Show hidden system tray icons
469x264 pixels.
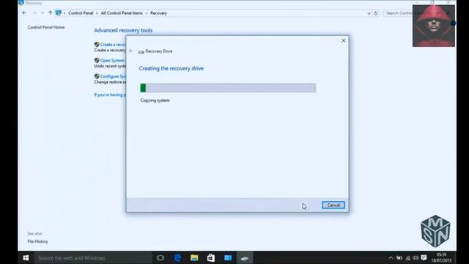tap(391, 257)
